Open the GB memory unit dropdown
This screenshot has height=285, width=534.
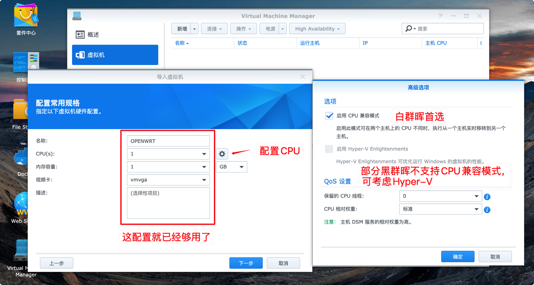pyautogui.click(x=231, y=167)
